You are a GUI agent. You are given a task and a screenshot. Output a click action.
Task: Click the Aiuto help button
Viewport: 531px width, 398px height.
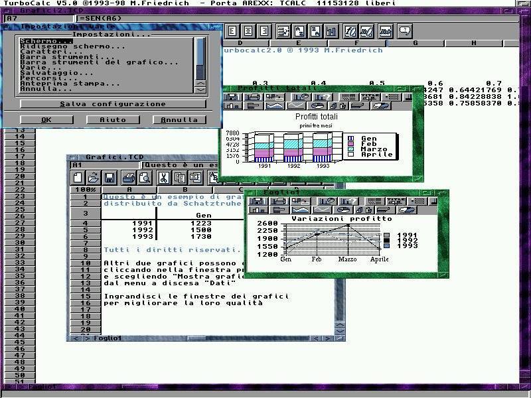112,120
